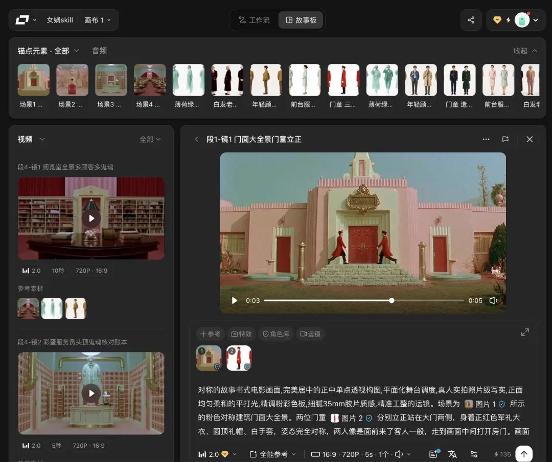Select the 场景4 anchor thumbnail
The height and width of the screenshot is (462, 552).
tap(150, 80)
